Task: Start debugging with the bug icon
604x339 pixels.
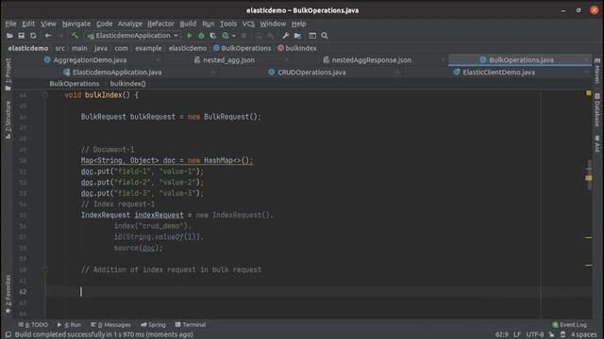Action: point(201,36)
